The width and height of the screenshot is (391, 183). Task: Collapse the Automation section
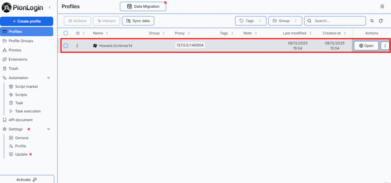pos(48,78)
